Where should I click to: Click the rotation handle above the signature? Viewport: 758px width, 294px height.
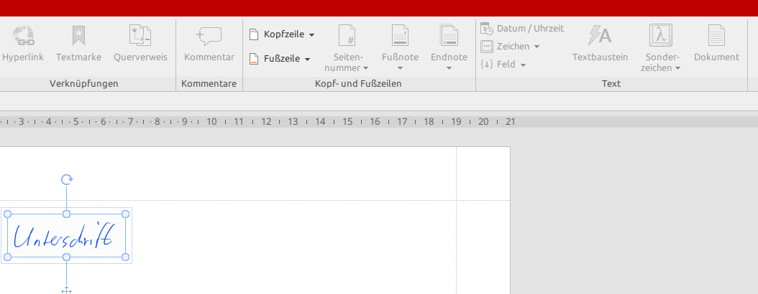[x=67, y=180]
